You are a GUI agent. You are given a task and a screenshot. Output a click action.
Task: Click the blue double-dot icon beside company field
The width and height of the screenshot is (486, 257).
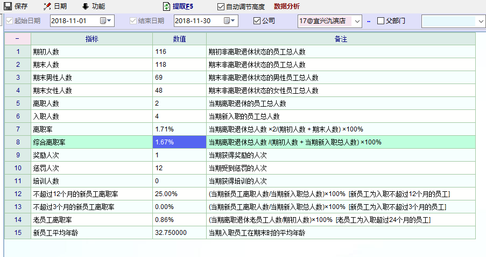coord(369,21)
